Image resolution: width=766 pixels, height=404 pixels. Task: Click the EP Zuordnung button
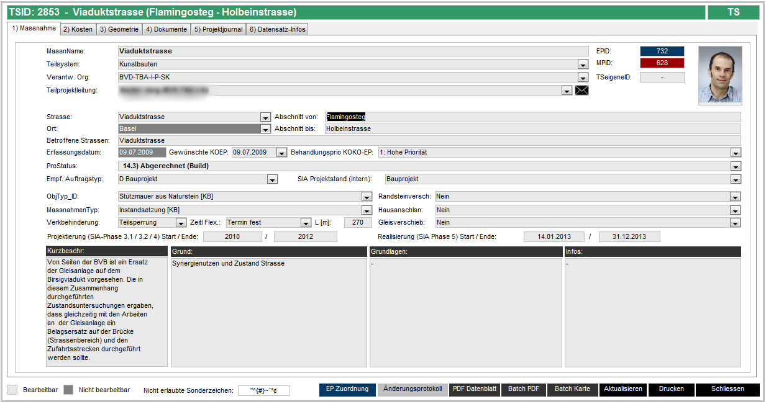[x=347, y=389]
